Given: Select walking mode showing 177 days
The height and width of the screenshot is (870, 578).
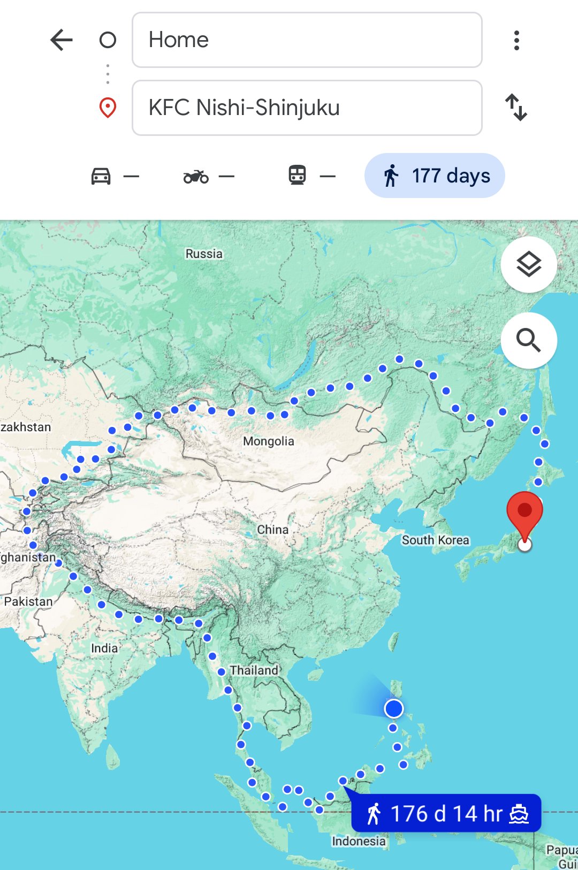Looking at the screenshot, I should 435,175.
